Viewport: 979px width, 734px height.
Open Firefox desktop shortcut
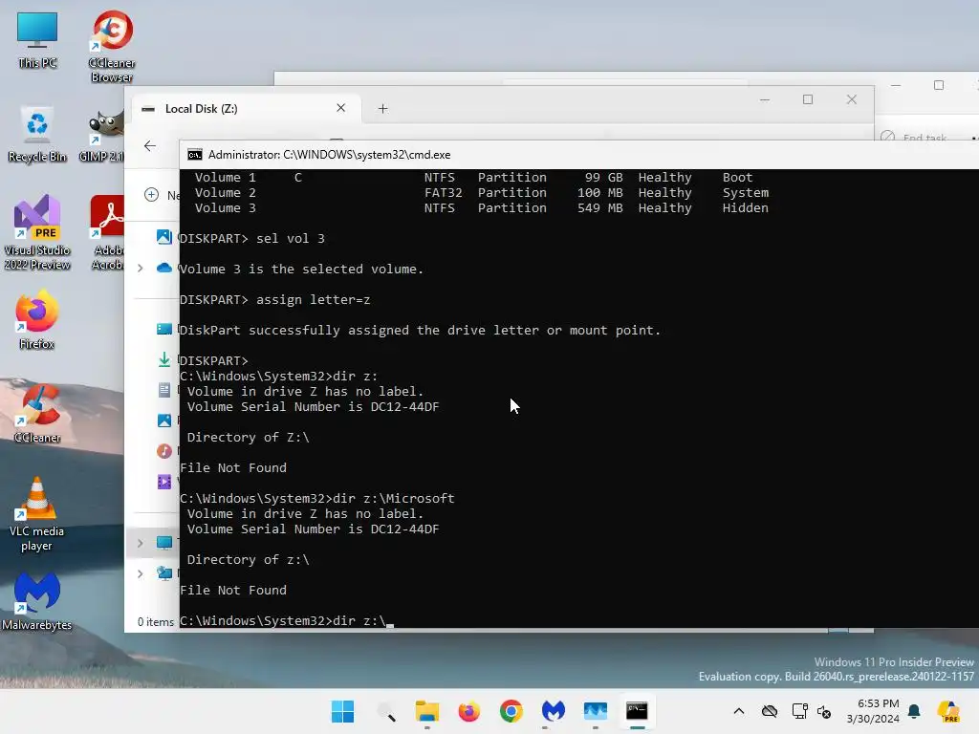click(37, 319)
